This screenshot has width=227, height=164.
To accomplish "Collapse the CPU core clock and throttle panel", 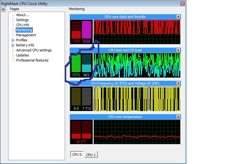I will point(178,17).
